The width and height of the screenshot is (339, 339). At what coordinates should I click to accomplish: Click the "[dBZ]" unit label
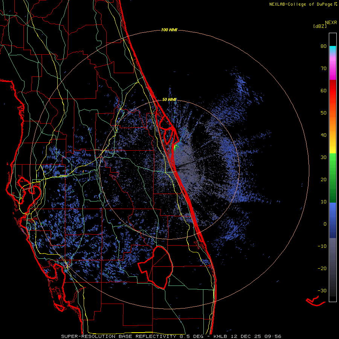point(320,26)
